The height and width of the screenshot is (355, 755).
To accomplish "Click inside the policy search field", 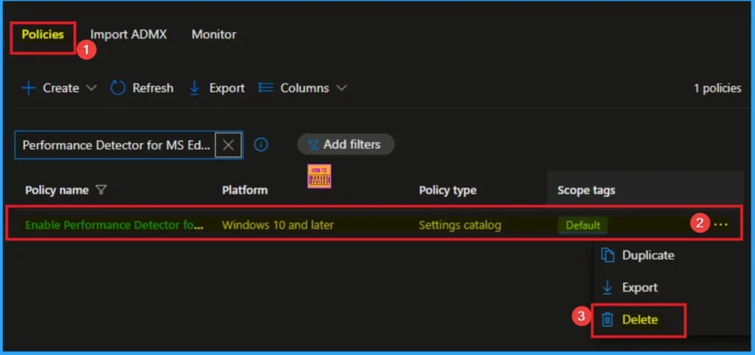I will pyautogui.click(x=116, y=145).
